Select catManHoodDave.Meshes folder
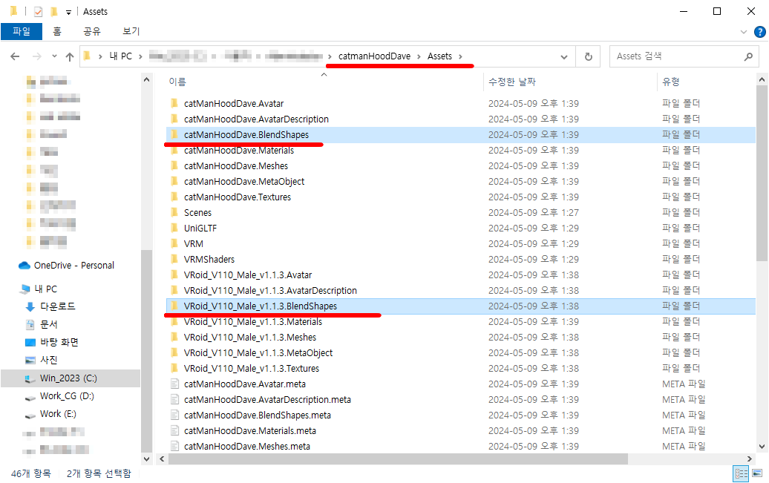 click(x=236, y=166)
